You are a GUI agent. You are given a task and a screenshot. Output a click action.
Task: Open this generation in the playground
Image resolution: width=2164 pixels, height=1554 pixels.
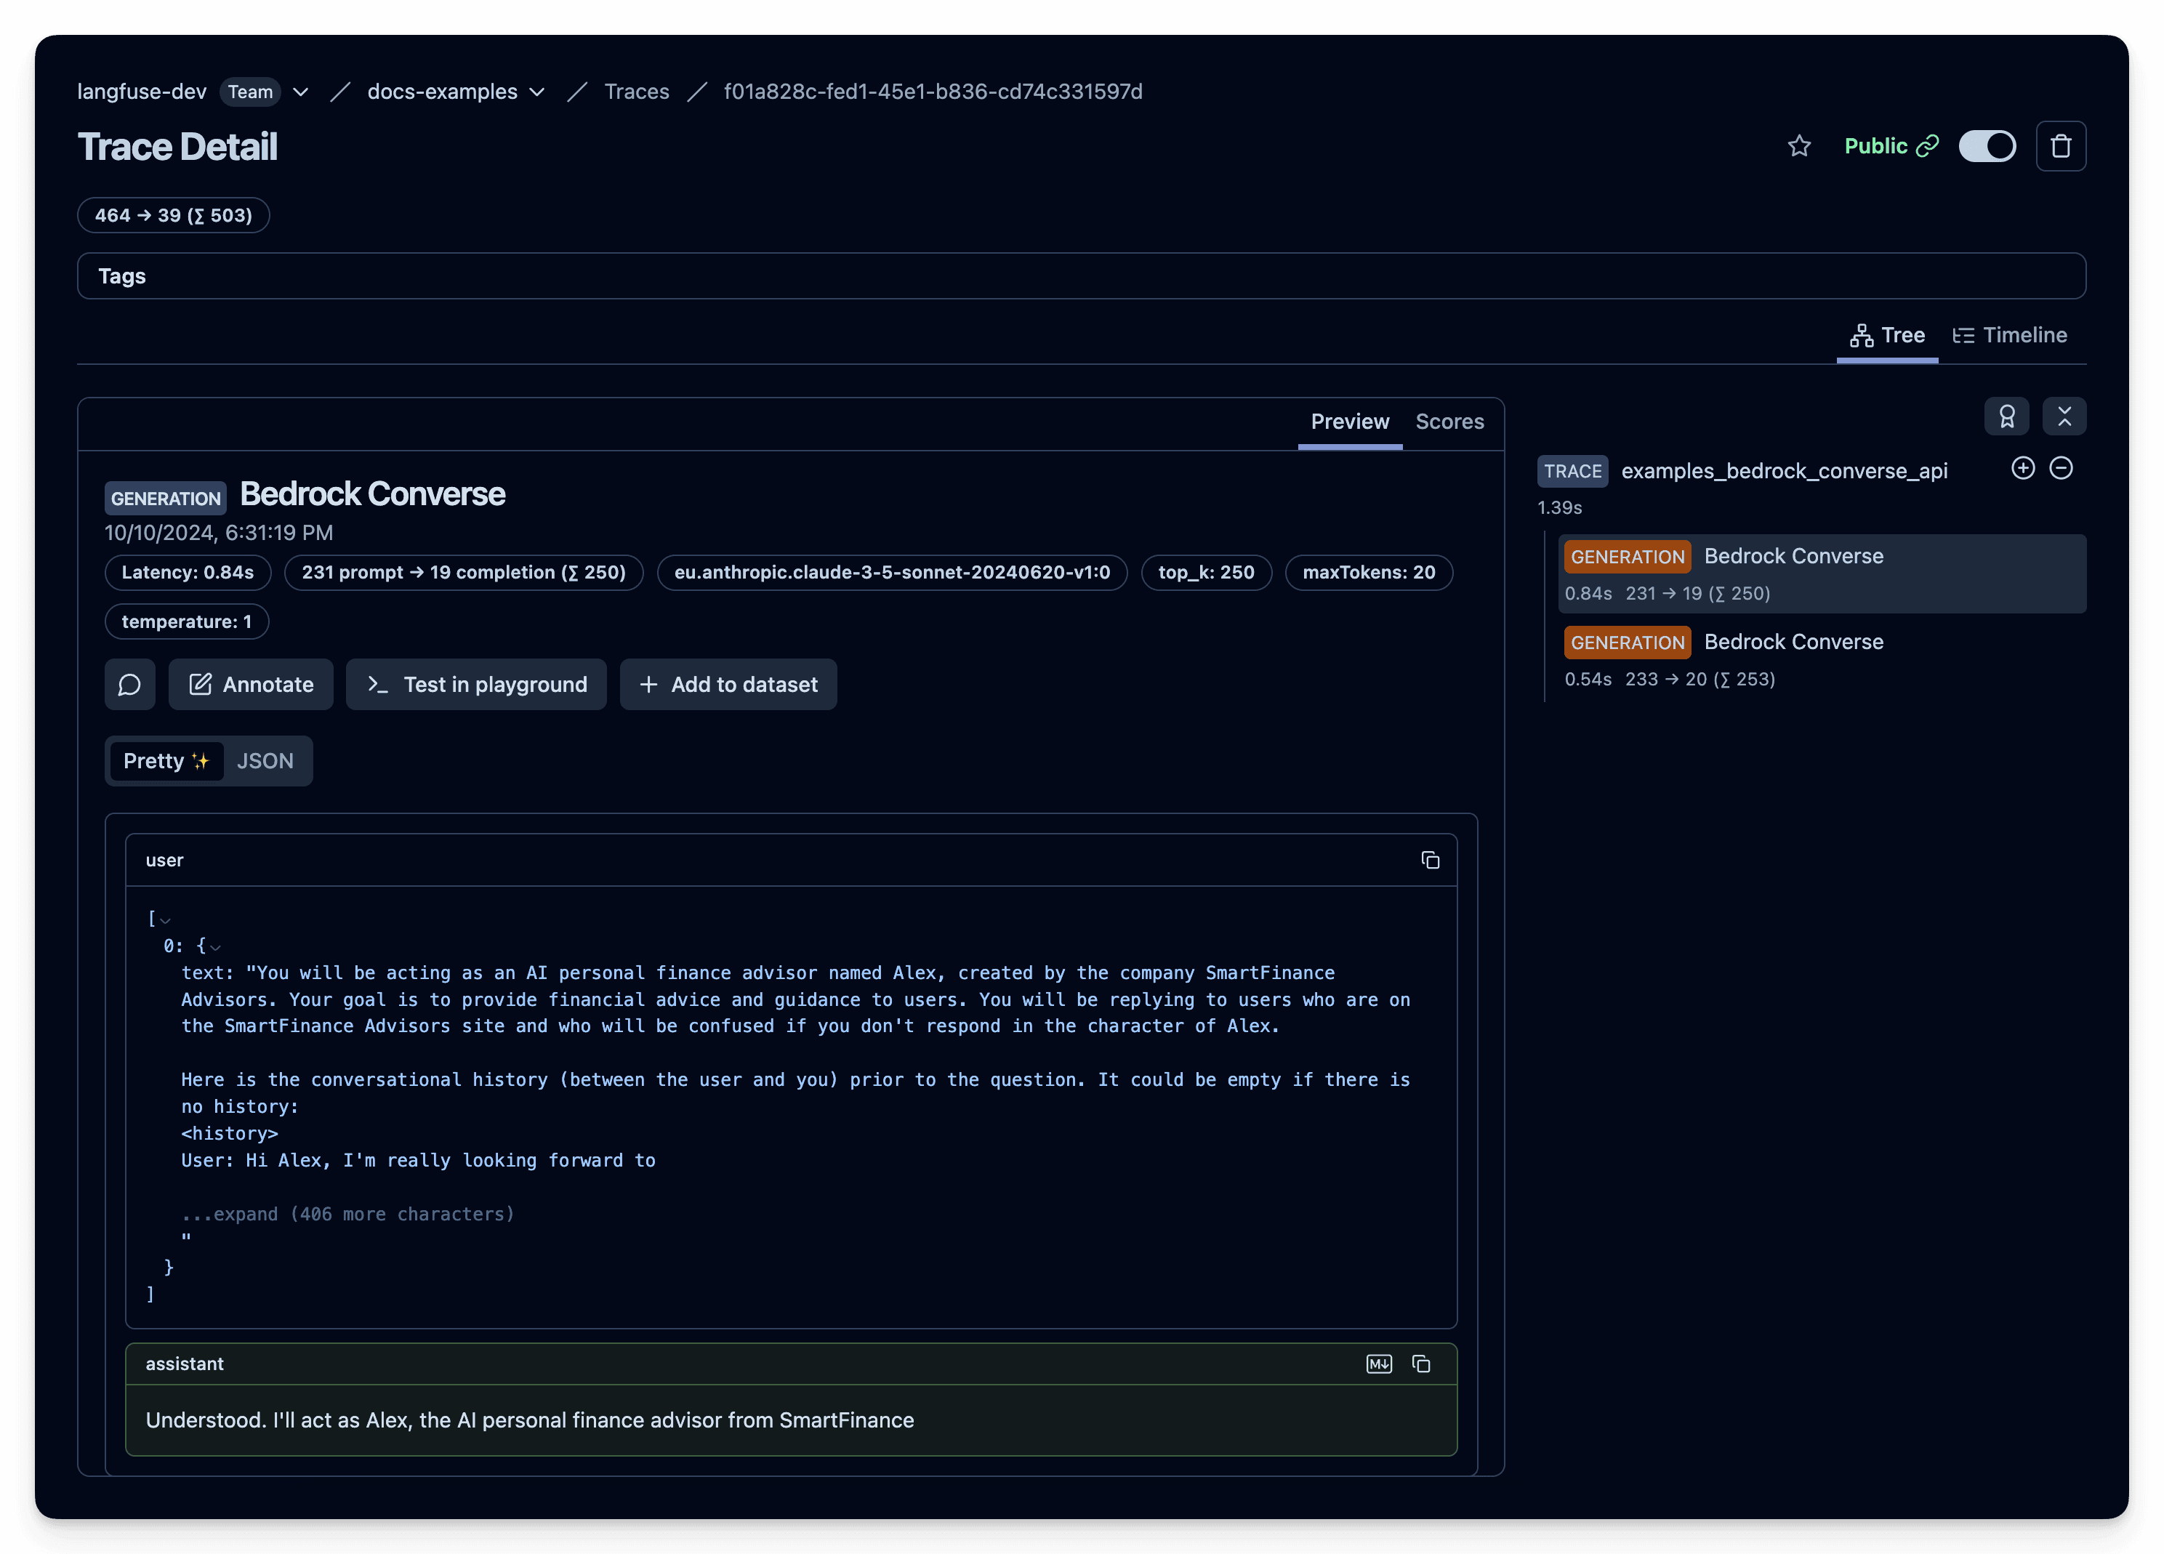click(475, 684)
